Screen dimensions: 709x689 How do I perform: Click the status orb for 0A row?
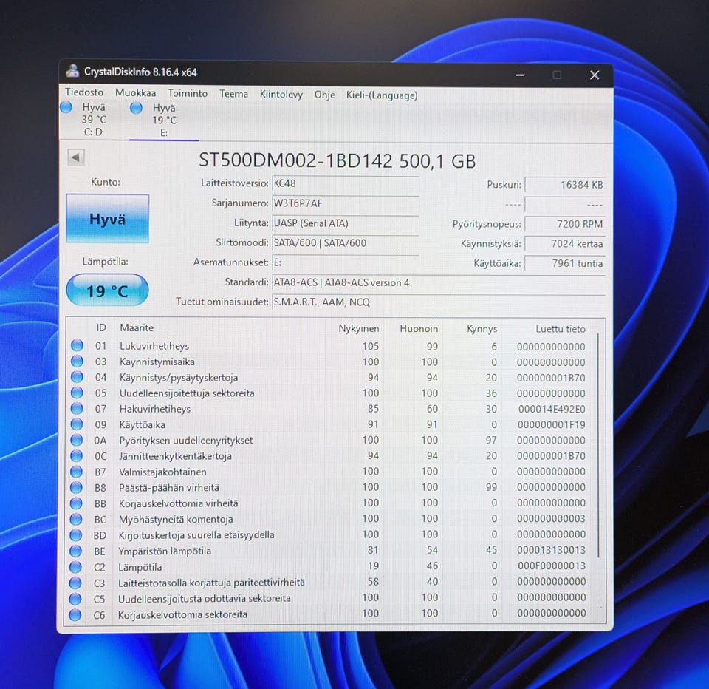coord(76,440)
